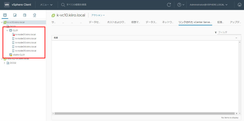Switch to VMs and Templates view icon
The width and height of the screenshot is (244, 121).
(x=15, y=15)
